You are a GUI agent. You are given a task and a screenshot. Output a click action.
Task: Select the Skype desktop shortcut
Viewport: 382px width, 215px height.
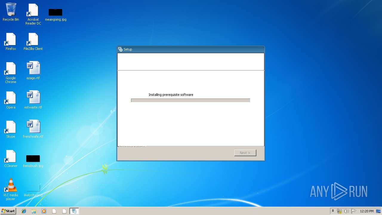point(11,129)
